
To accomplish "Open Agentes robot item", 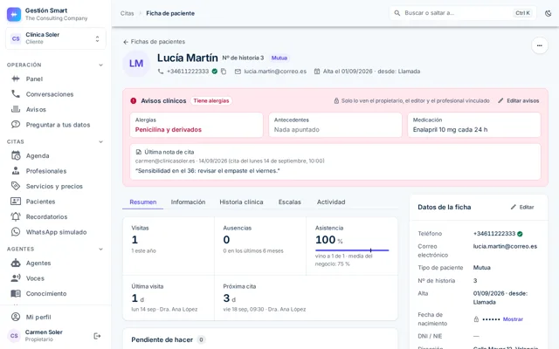I will pyautogui.click(x=55, y=263).
